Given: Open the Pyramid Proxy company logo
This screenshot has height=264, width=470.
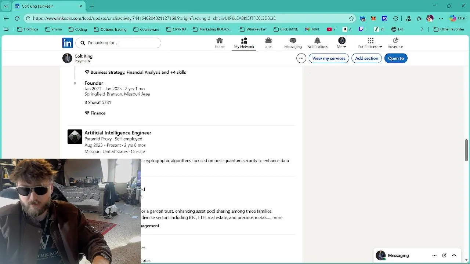Looking at the screenshot, I should 75,137.
